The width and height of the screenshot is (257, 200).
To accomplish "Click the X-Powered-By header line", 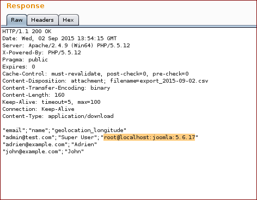I will click(41, 53).
